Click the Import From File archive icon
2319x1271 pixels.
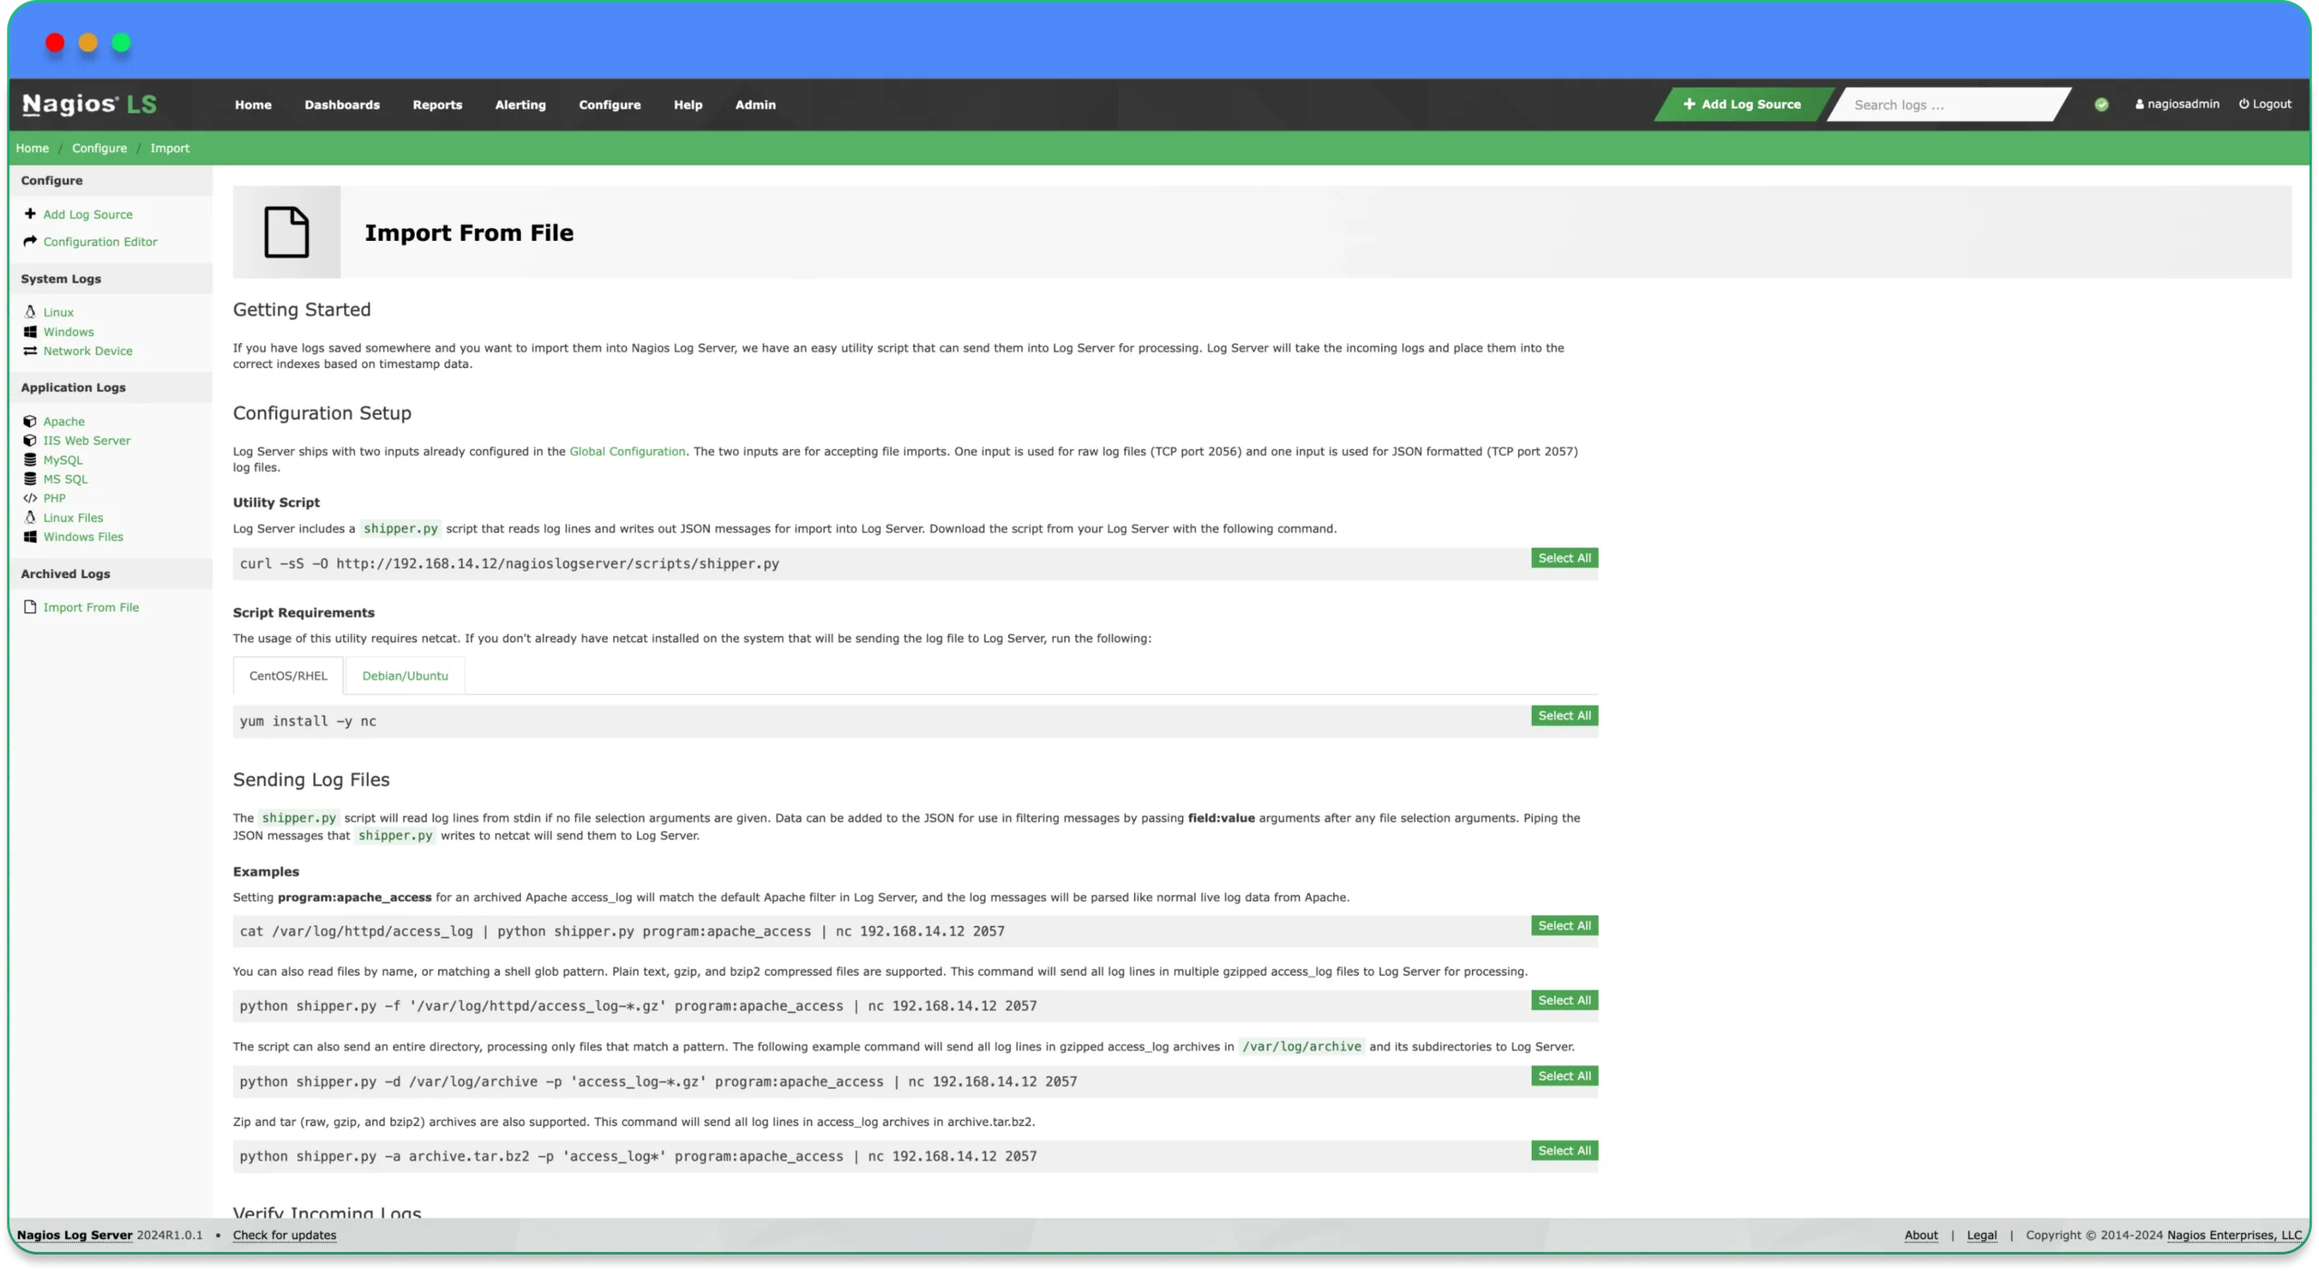click(30, 606)
